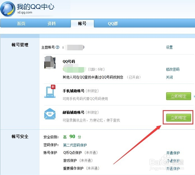Screen dimensions: 195x175
Task: Click the 设置 link for 主显帐号
Action: [170, 47]
